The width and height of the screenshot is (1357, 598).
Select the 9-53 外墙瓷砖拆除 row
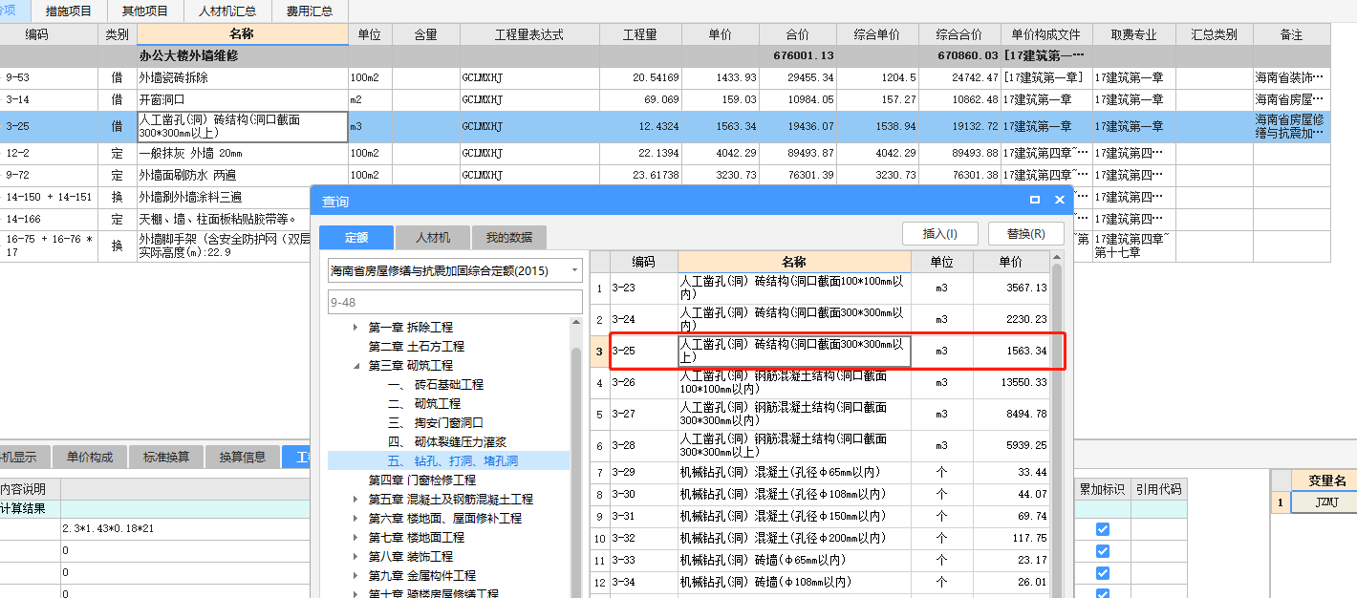(x=664, y=77)
